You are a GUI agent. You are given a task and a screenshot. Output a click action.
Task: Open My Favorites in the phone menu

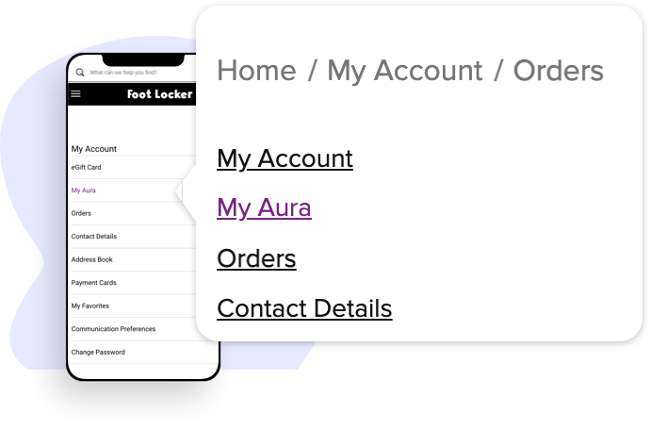tap(90, 306)
